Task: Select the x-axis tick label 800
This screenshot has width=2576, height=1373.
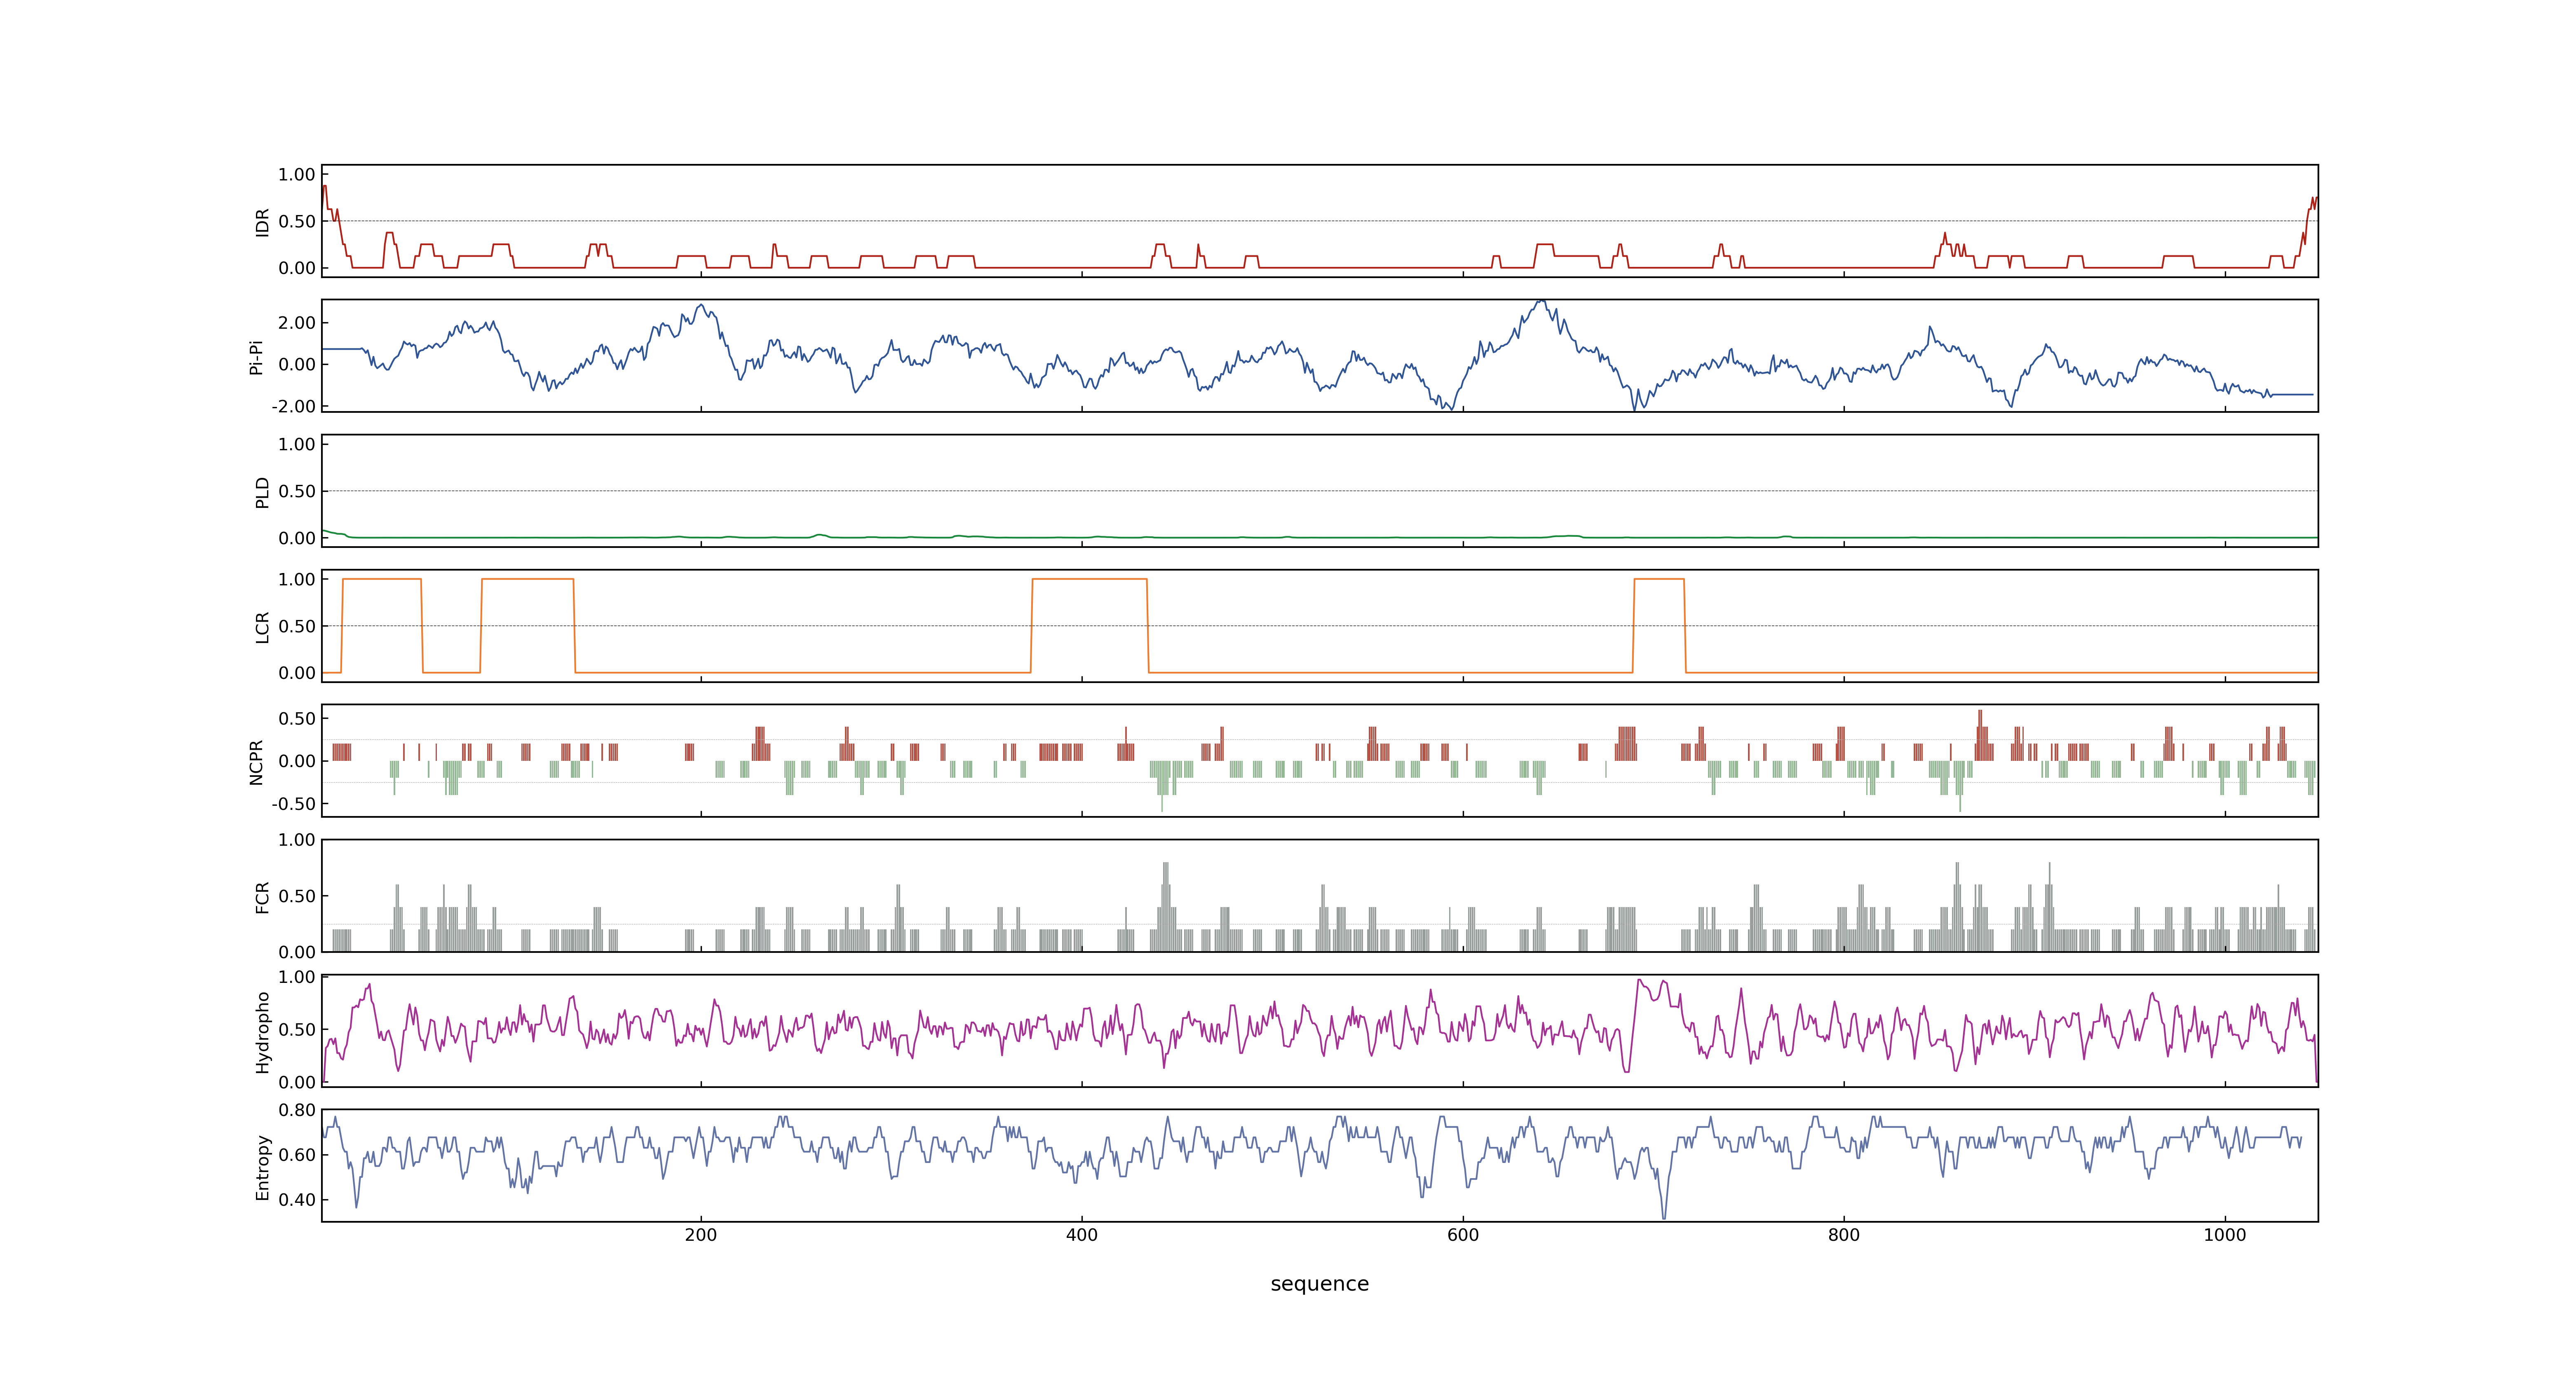Action: click(x=1844, y=1235)
